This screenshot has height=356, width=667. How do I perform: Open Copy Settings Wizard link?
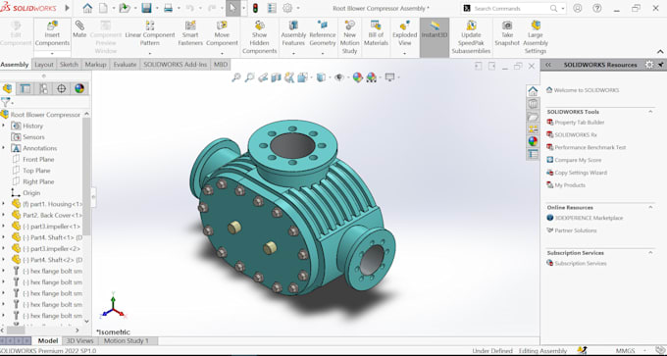(x=581, y=173)
